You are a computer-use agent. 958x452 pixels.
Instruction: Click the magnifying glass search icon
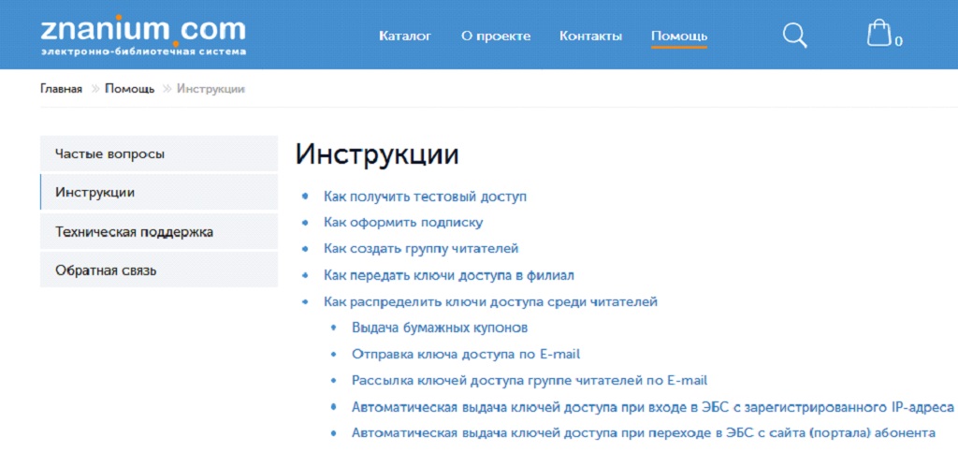coord(794,36)
